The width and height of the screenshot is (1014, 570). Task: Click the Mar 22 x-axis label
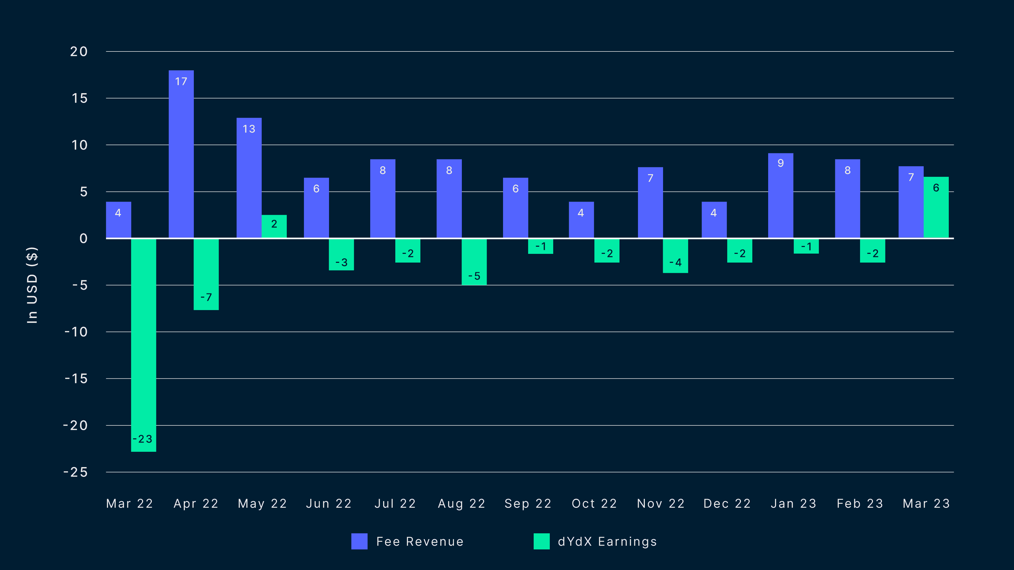click(x=129, y=503)
